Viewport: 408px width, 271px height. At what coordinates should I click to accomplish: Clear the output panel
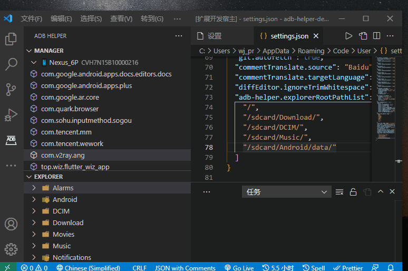(x=339, y=192)
